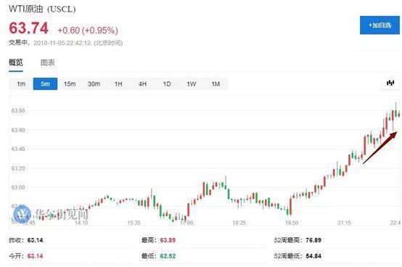This screenshot has width=402, height=267.
Task: Click the 最低 value 62.62
Action: (x=168, y=255)
